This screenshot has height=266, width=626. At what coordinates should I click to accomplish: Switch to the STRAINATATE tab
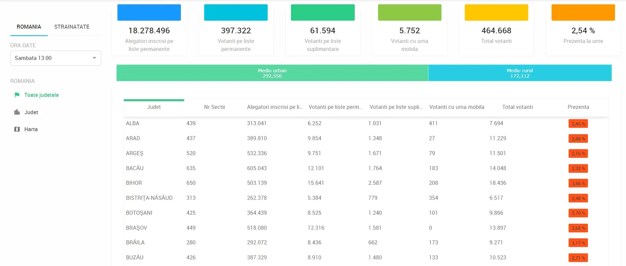pyautogui.click(x=72, y=27)
